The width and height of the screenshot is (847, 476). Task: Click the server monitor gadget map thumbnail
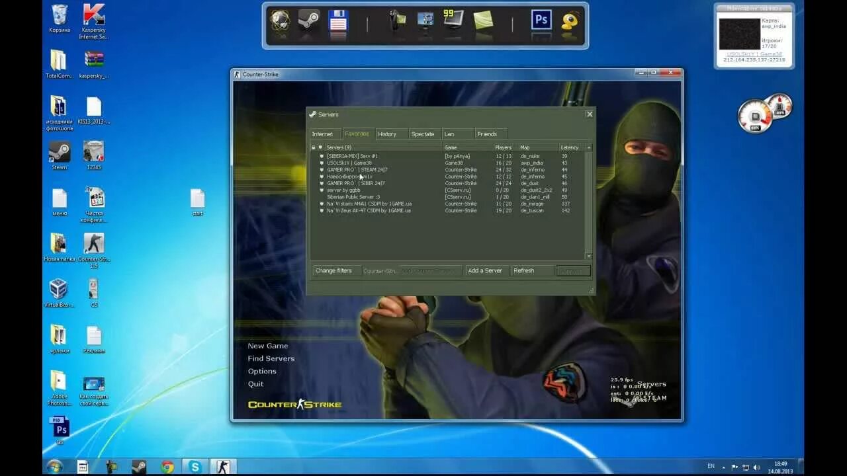[739, 34]
